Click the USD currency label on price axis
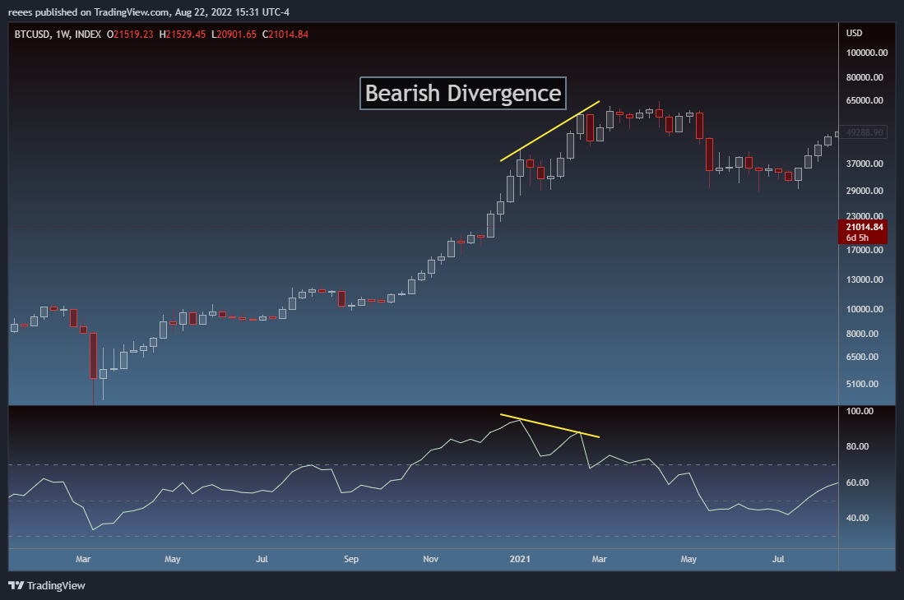 click(855, 33)
